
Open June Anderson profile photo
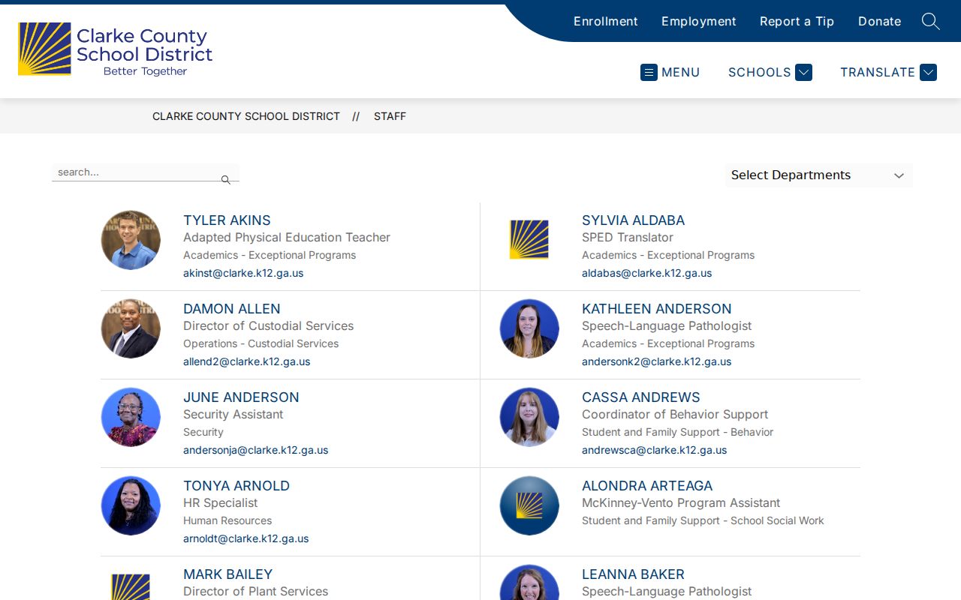click(131, 417)
